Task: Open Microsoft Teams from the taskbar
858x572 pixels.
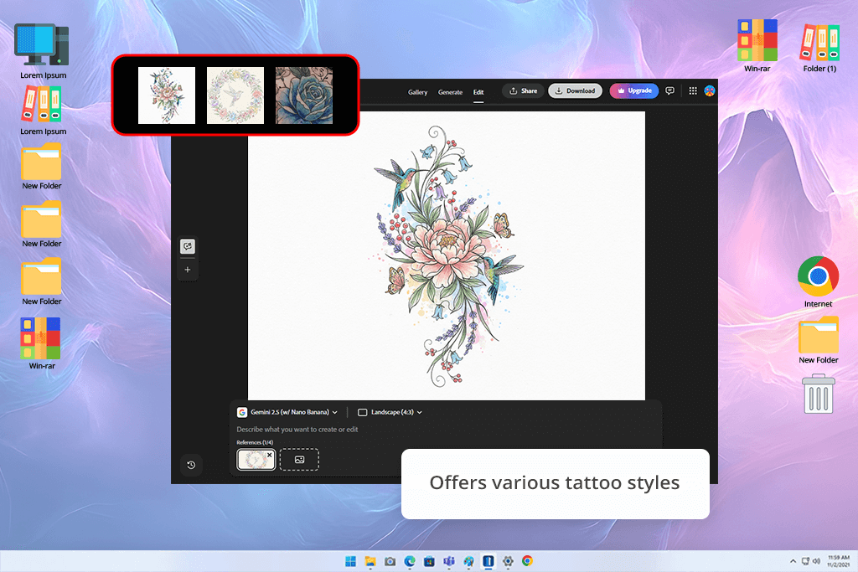Action: 449,561
